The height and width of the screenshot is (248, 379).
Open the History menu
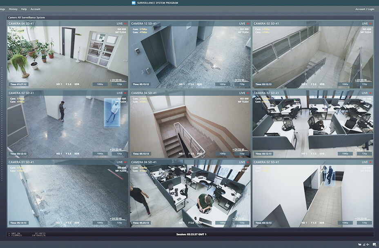pos(13,9)
